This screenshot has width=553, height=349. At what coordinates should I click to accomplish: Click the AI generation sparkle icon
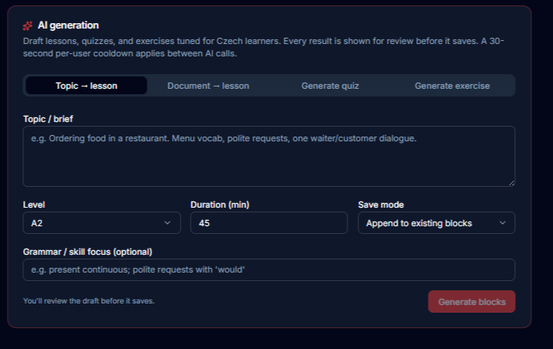[28, 25]
